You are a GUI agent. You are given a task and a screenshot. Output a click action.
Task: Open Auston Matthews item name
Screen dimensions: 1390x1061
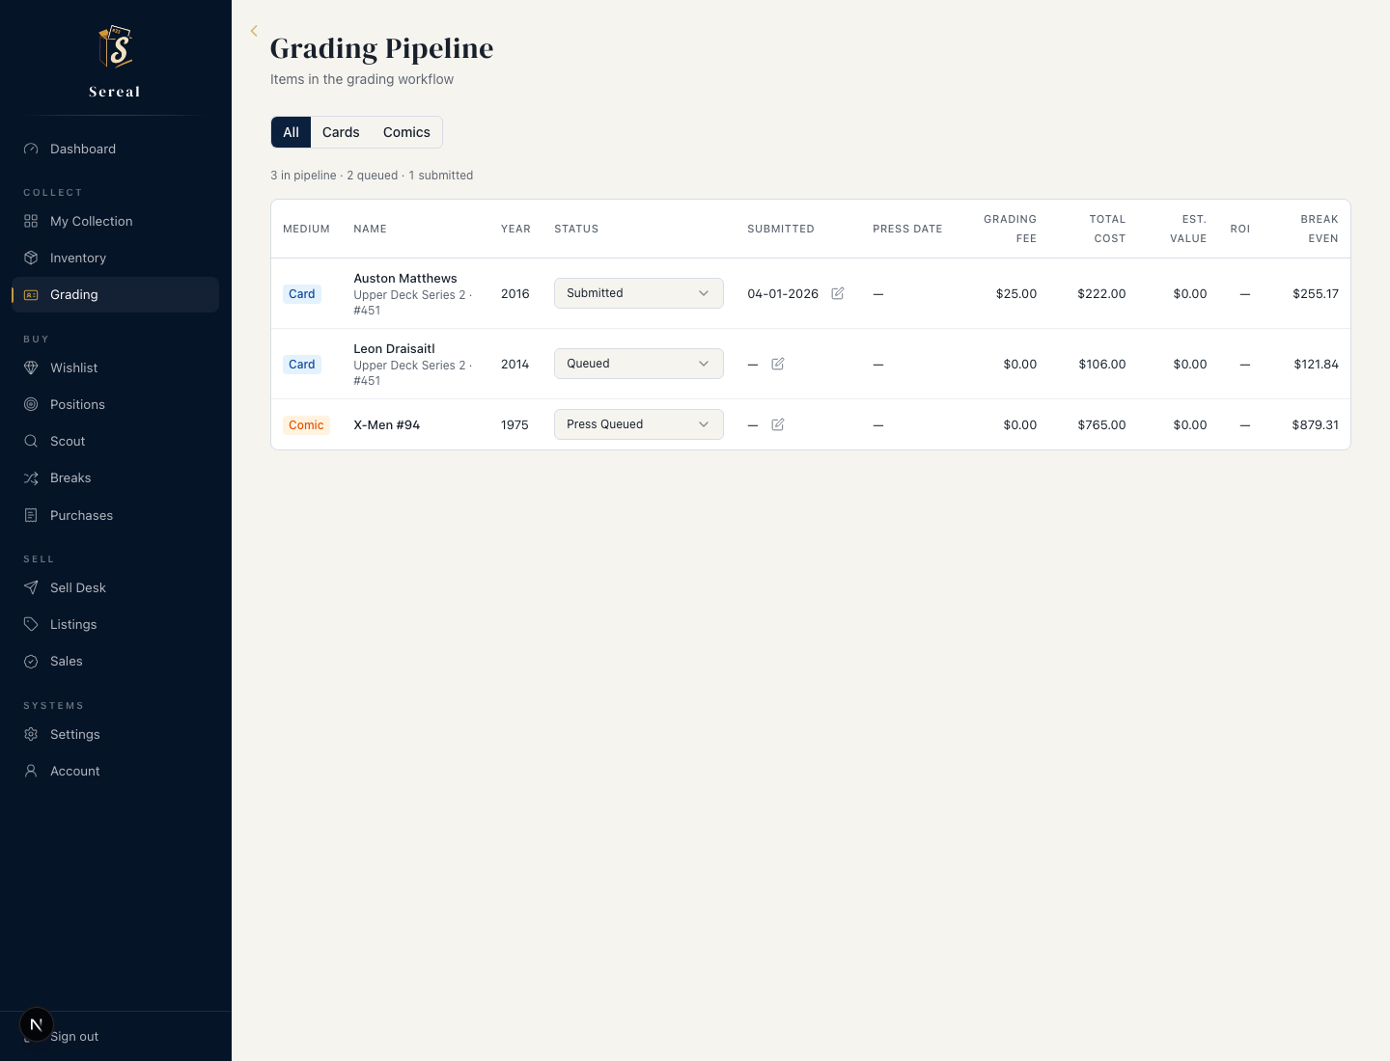pyautogui.click(x=405, y=278)
